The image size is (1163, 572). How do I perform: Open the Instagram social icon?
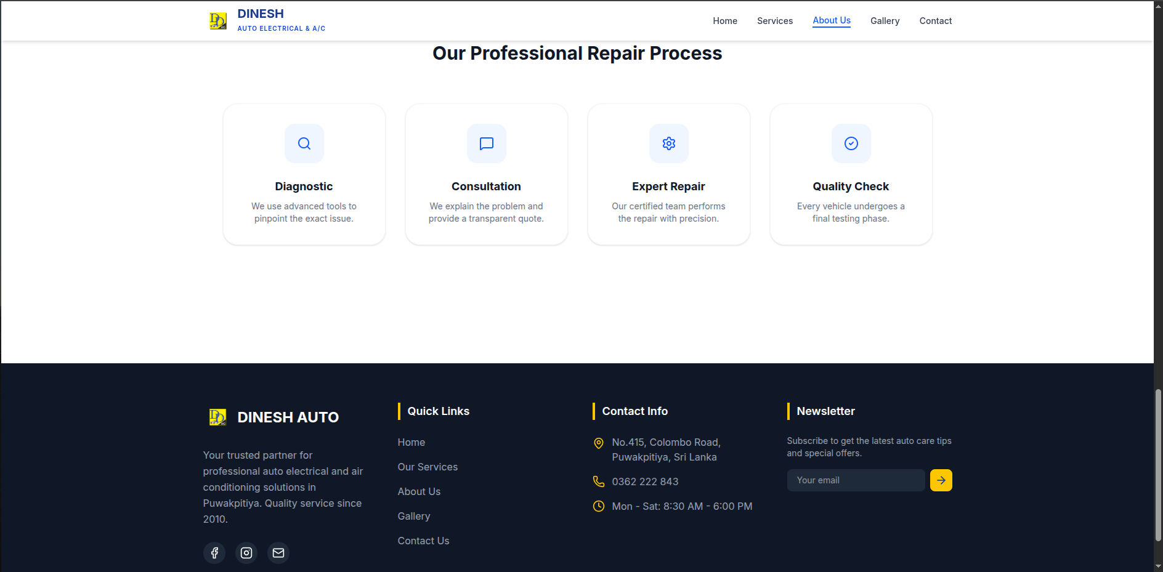click(x=246, y=553)
